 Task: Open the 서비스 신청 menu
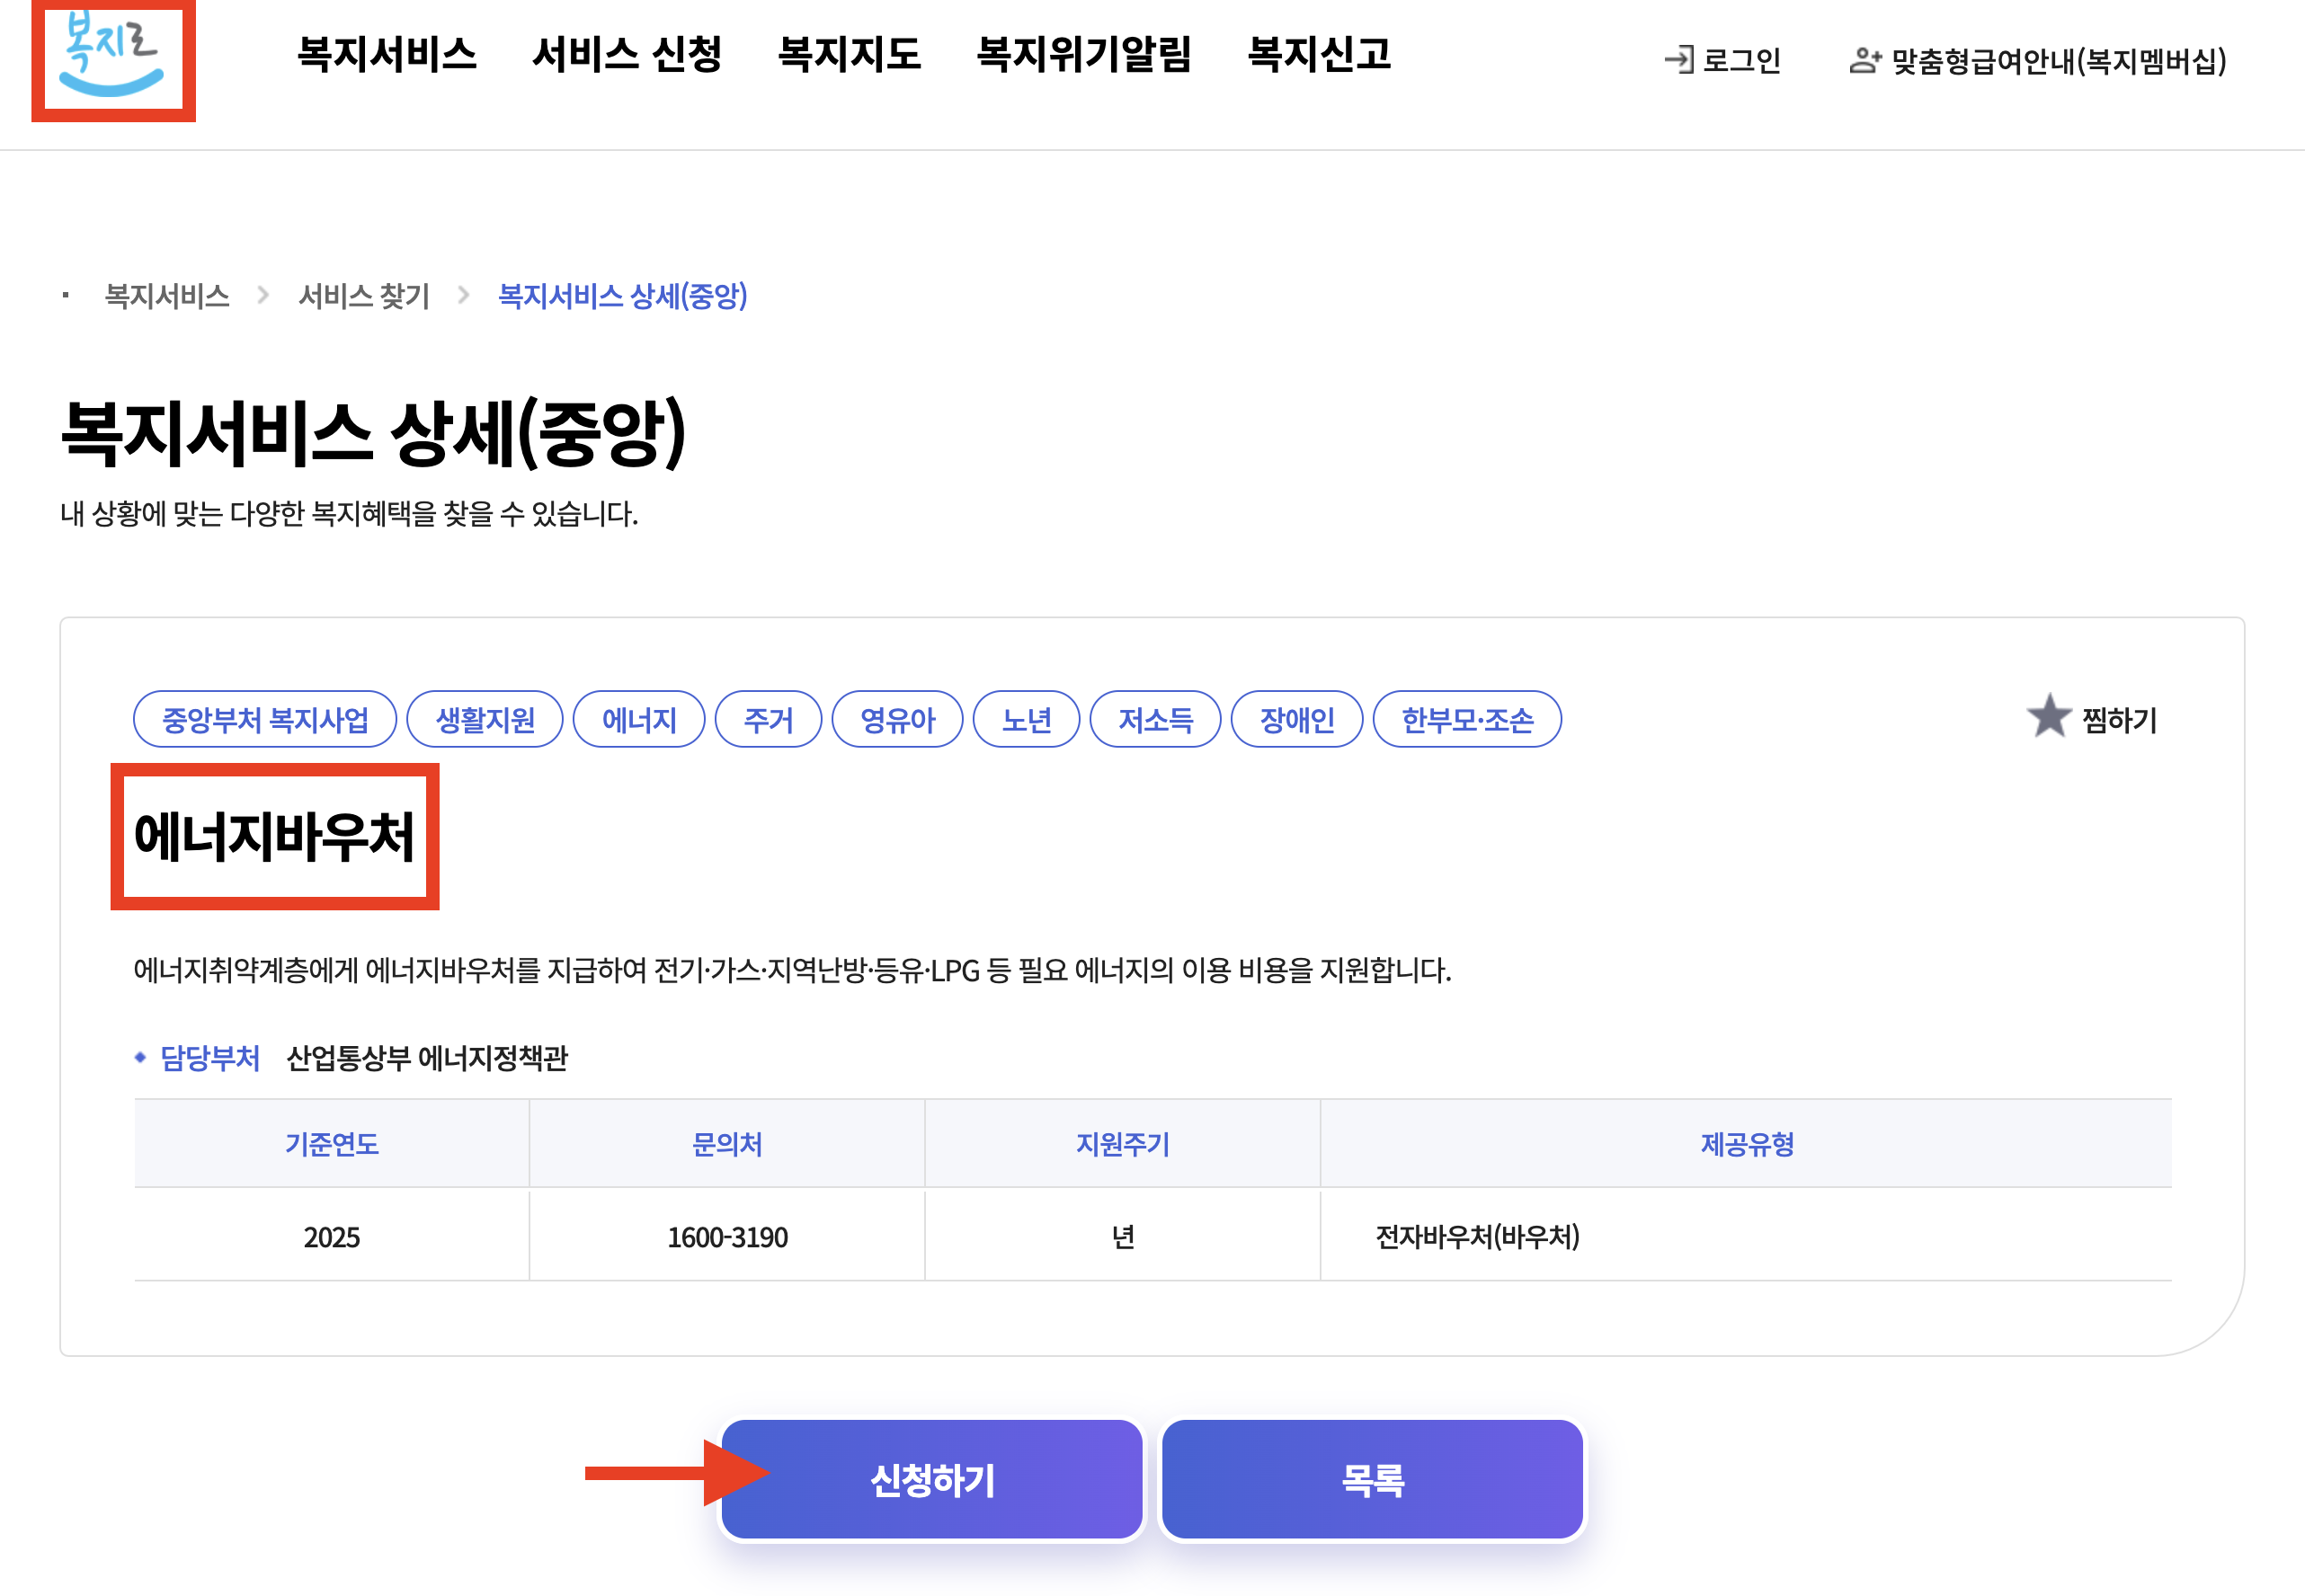627,54
